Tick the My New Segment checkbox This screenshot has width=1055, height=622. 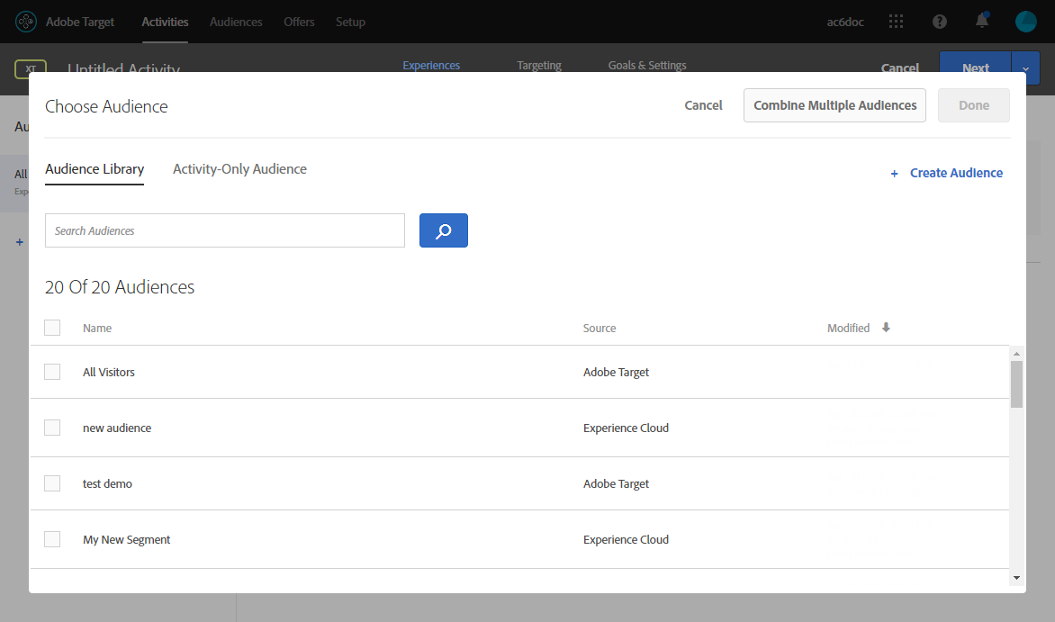(x=52, y=539)
